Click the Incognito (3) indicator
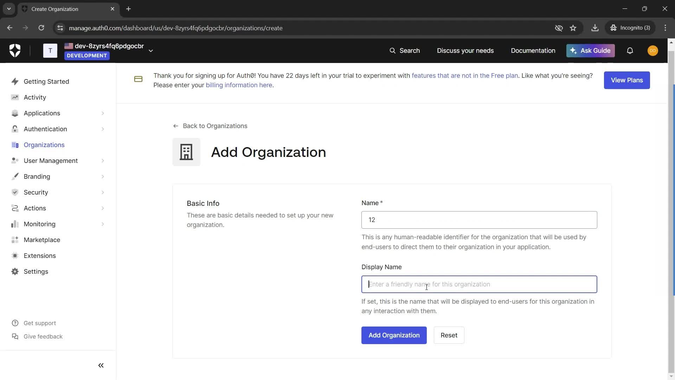The image size is (675, 380). pos(630,28)
